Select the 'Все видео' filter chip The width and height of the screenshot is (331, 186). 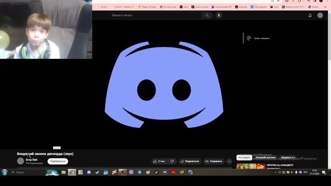pyautogui.click(x=244, y=158)
